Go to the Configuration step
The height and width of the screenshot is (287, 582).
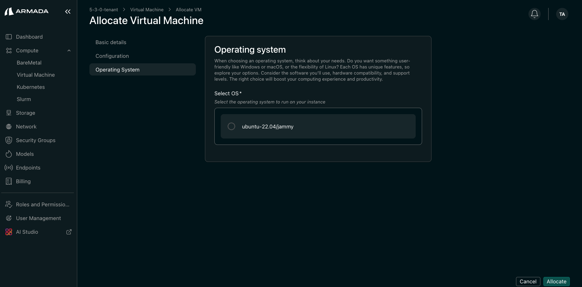point(112,56)
